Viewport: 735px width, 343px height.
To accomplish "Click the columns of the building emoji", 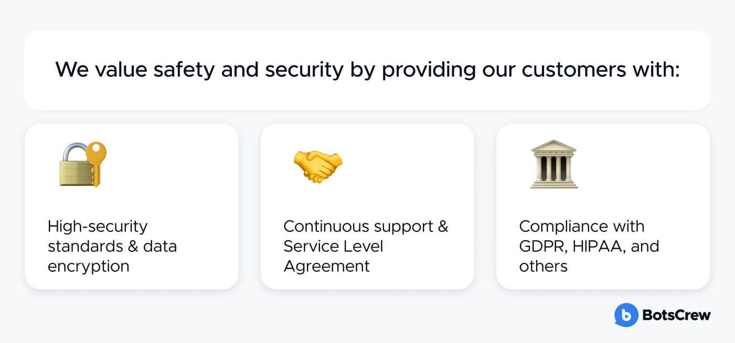I will point(553,168).
